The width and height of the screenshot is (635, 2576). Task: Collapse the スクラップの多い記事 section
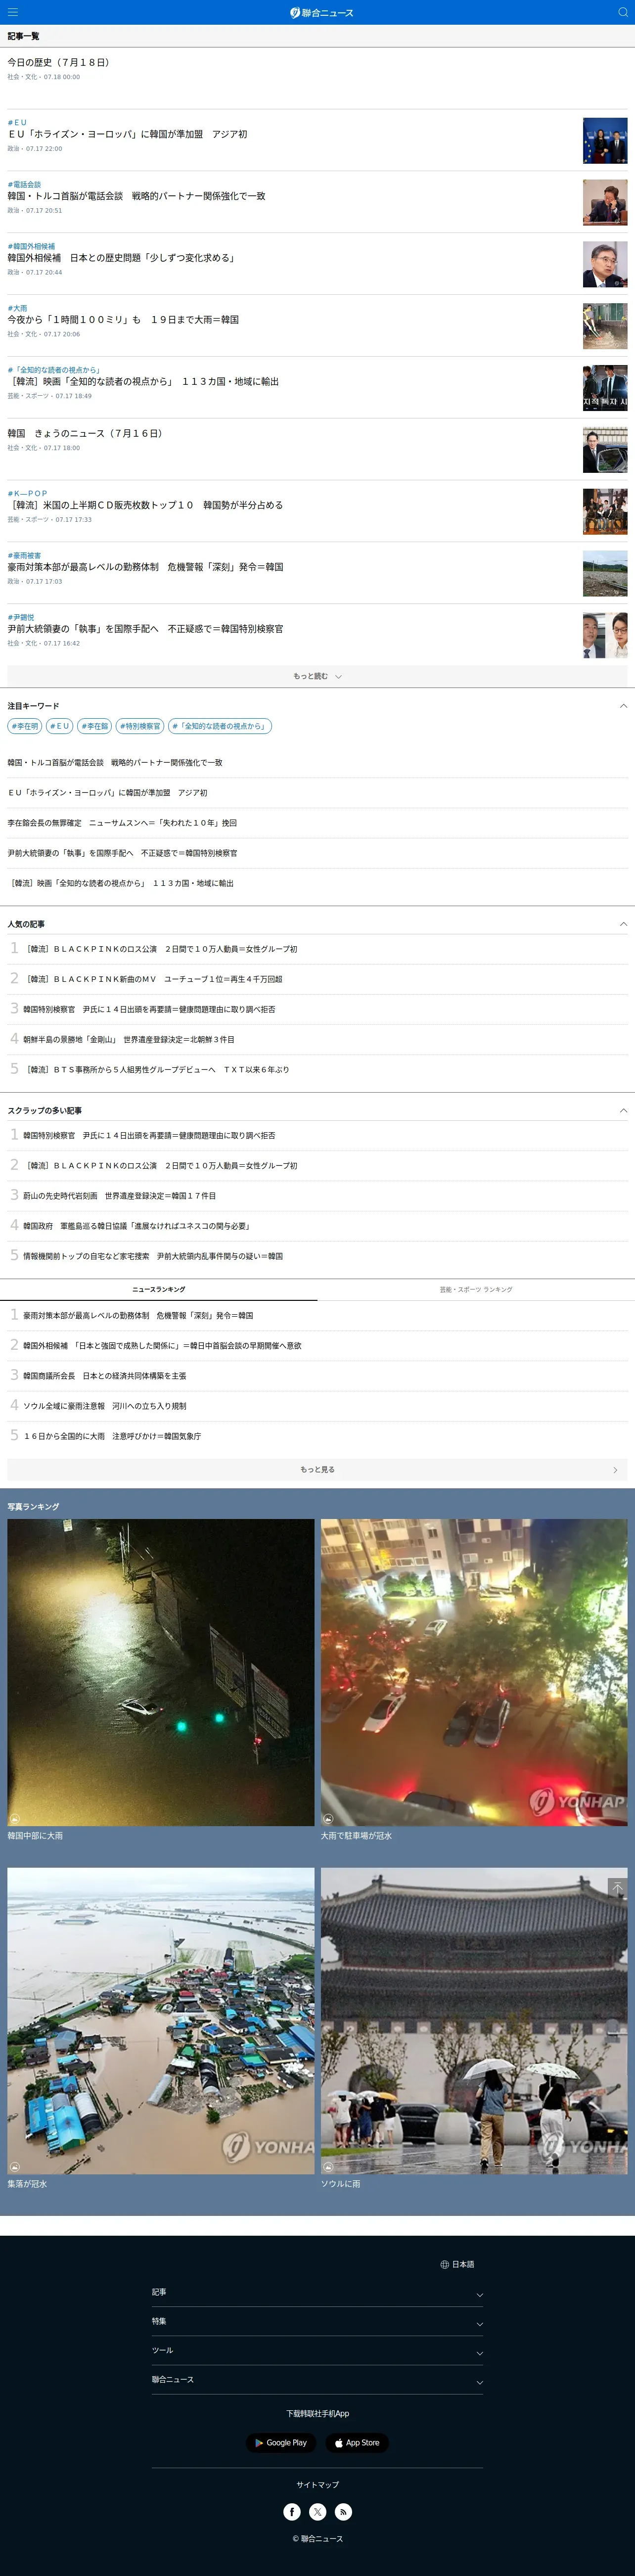coord(623,1110)
